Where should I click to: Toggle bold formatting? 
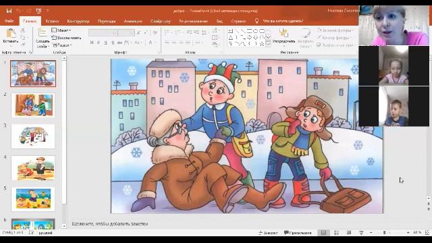tap(92, 43)
